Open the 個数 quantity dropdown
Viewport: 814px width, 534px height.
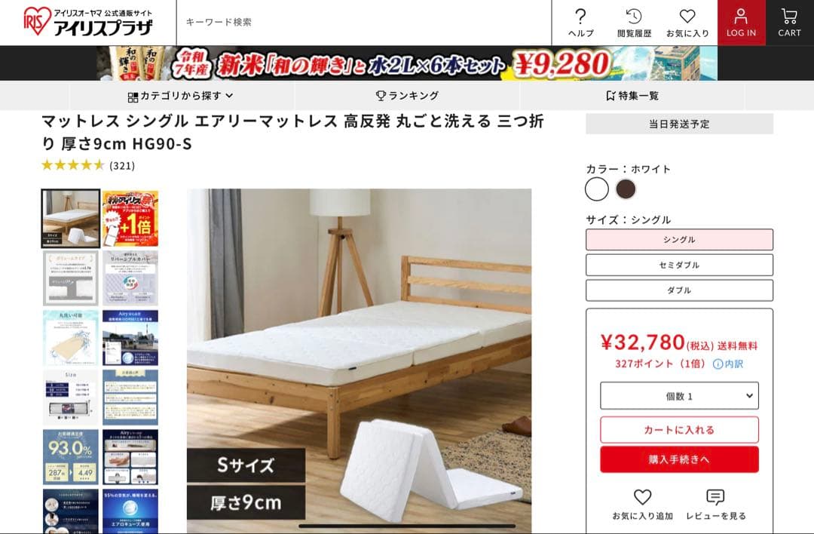coord(679,396)
